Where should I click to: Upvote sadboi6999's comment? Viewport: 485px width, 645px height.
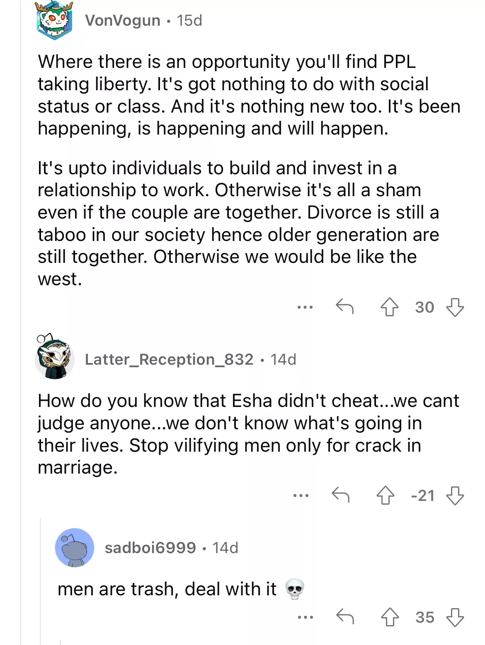point(390,617)
